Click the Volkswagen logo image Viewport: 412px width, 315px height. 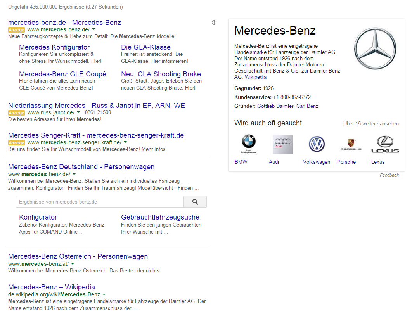(317, 144)
